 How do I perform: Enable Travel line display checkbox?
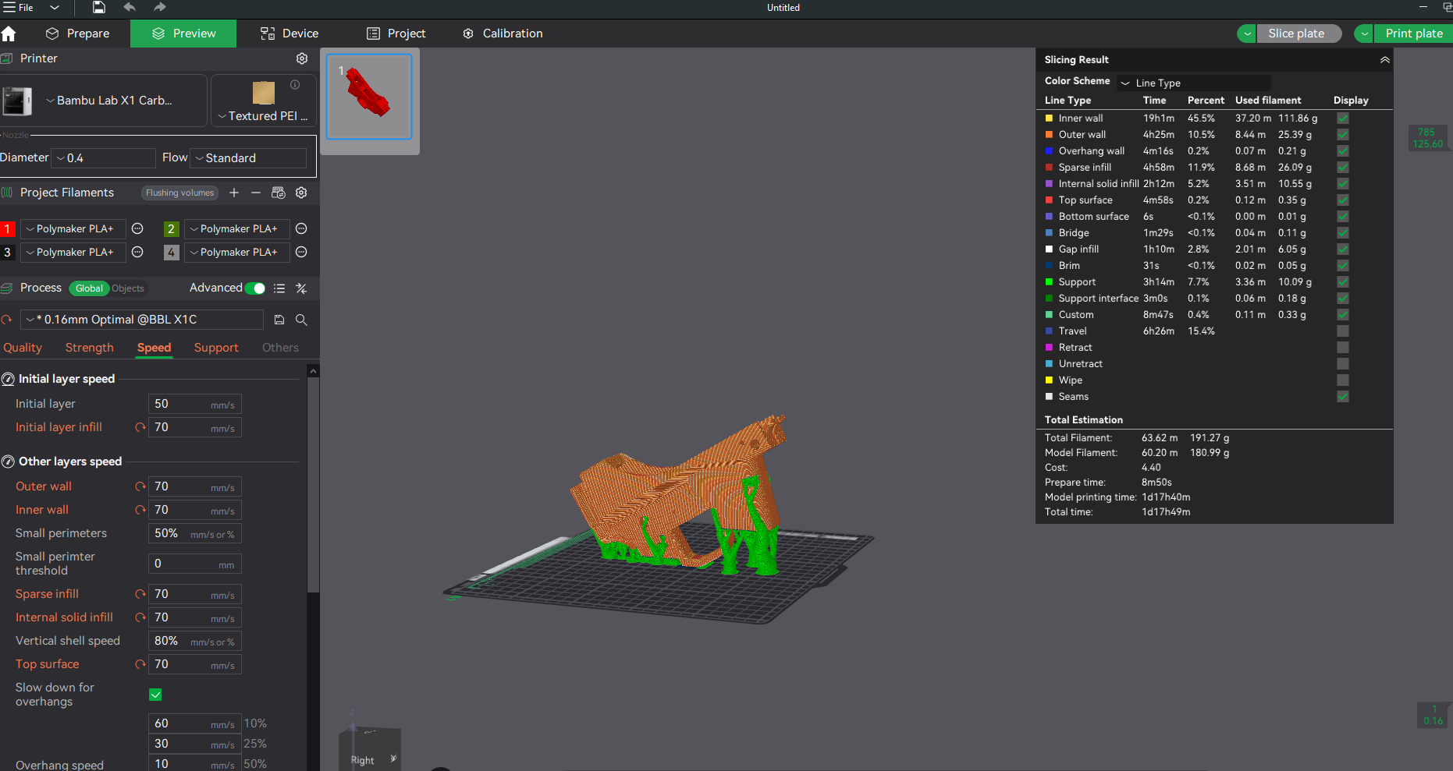(x=1342, y=331)
